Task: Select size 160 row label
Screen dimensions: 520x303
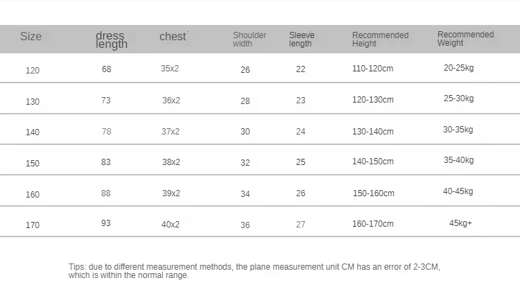Action: [x=33, y=195]
